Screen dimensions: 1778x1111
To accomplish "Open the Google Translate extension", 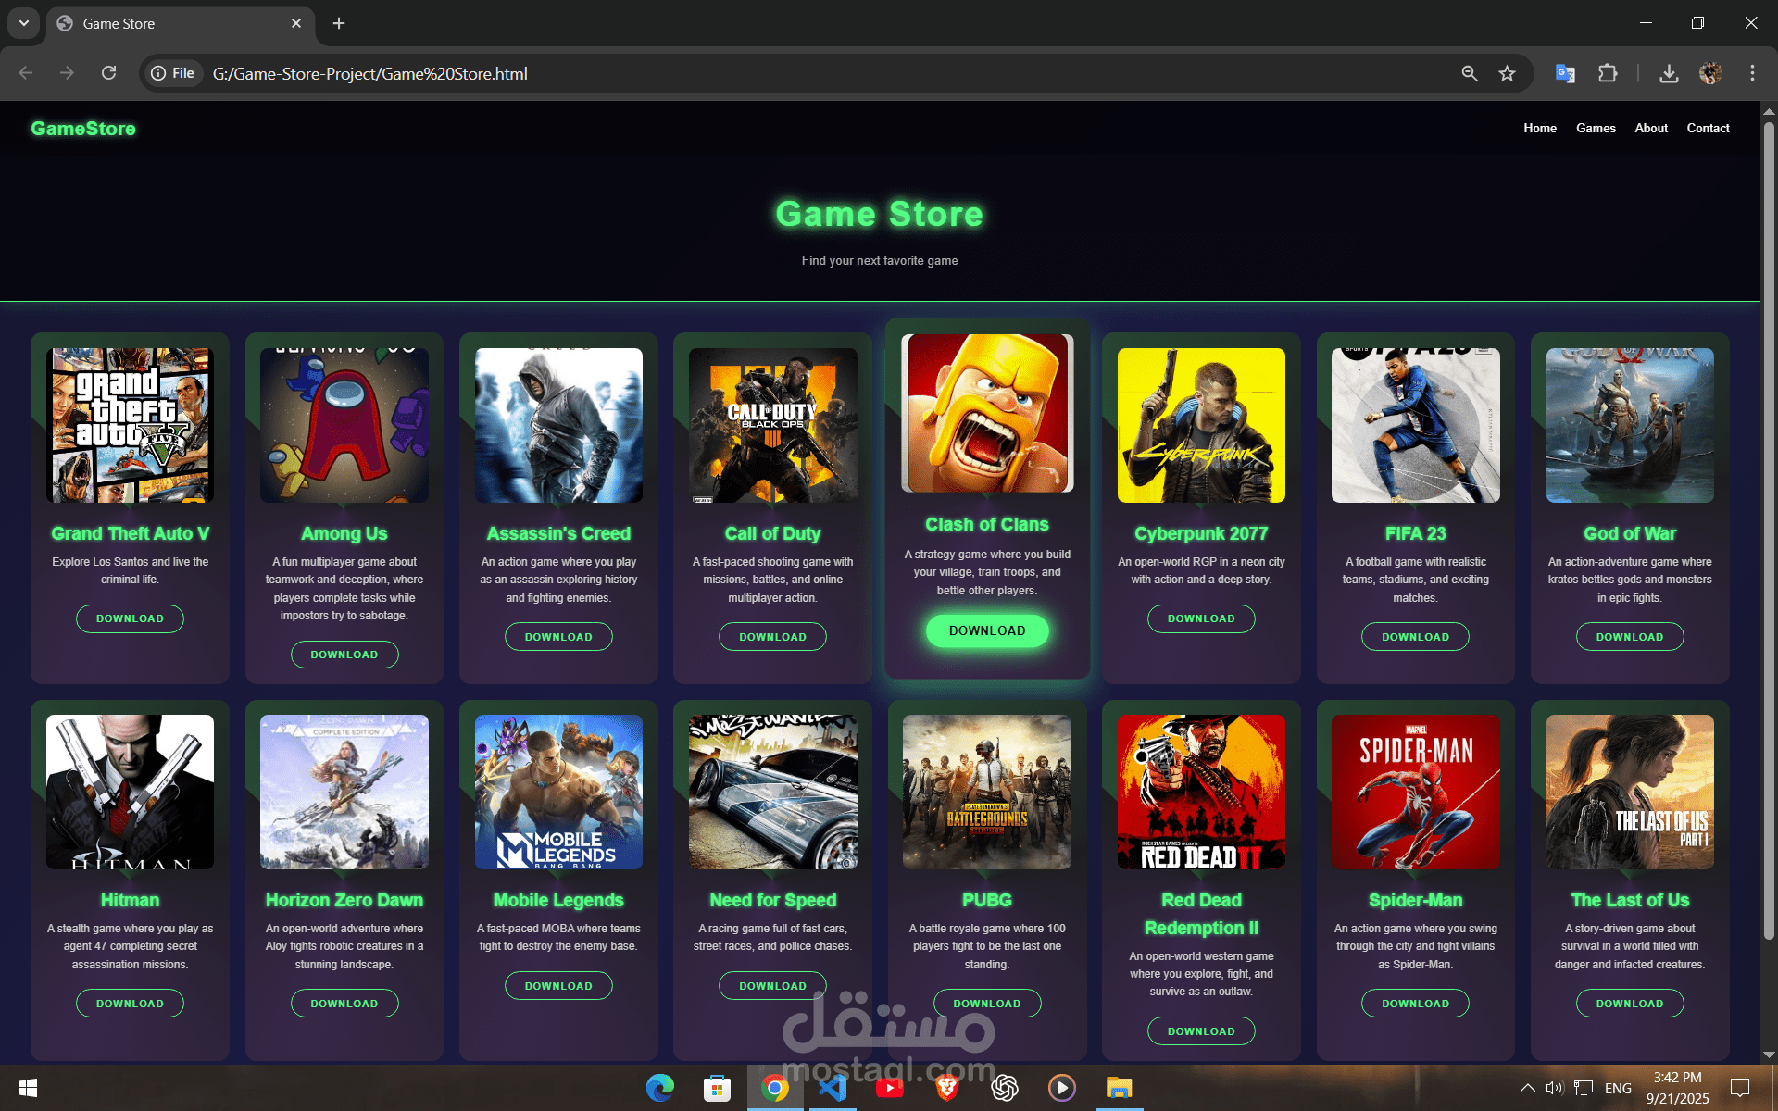I will click(1565, 73).
